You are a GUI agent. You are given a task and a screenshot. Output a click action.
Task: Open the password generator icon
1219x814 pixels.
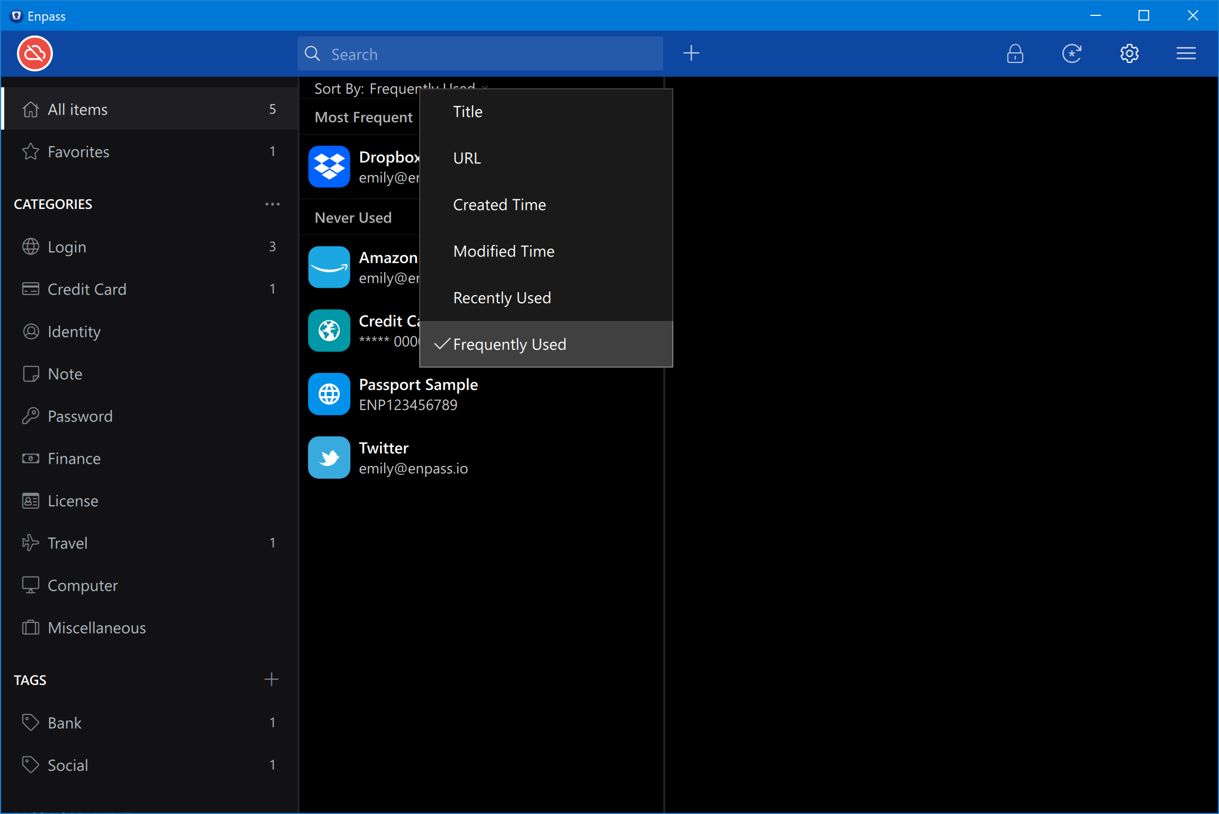pos(1072,53)
